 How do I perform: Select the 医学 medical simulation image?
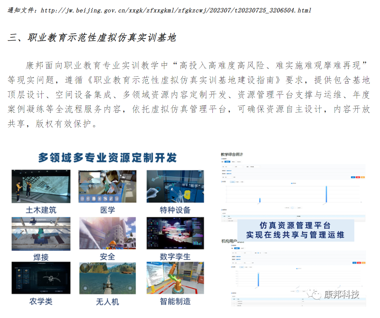click(107, 186)
